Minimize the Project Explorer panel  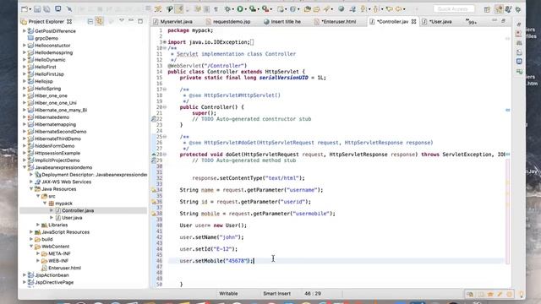click(x=131, y=20)
